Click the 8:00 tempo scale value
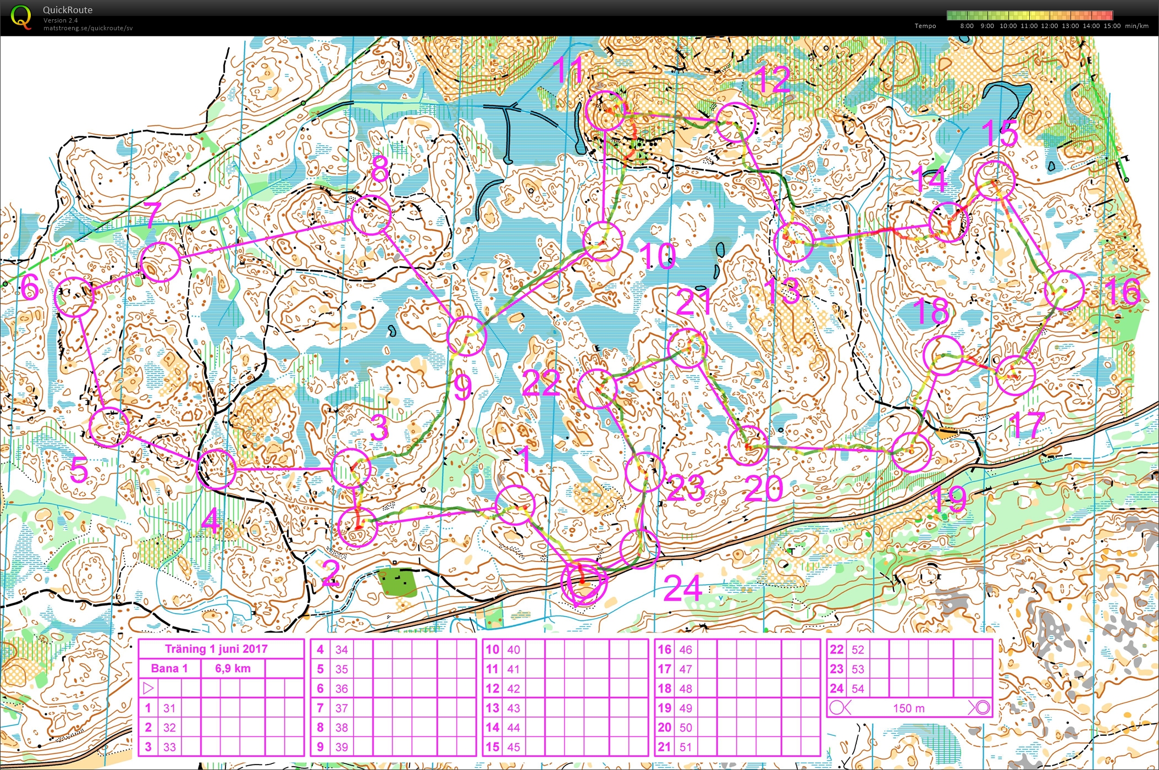Viewport: 1159px width, 770px height. pos(967,26)
